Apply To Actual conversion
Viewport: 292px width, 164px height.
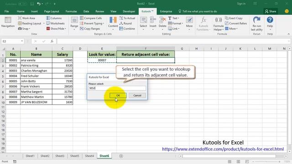point(127,18)
